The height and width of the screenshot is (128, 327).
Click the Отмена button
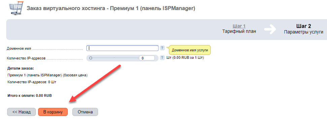(x=85, y=112)
